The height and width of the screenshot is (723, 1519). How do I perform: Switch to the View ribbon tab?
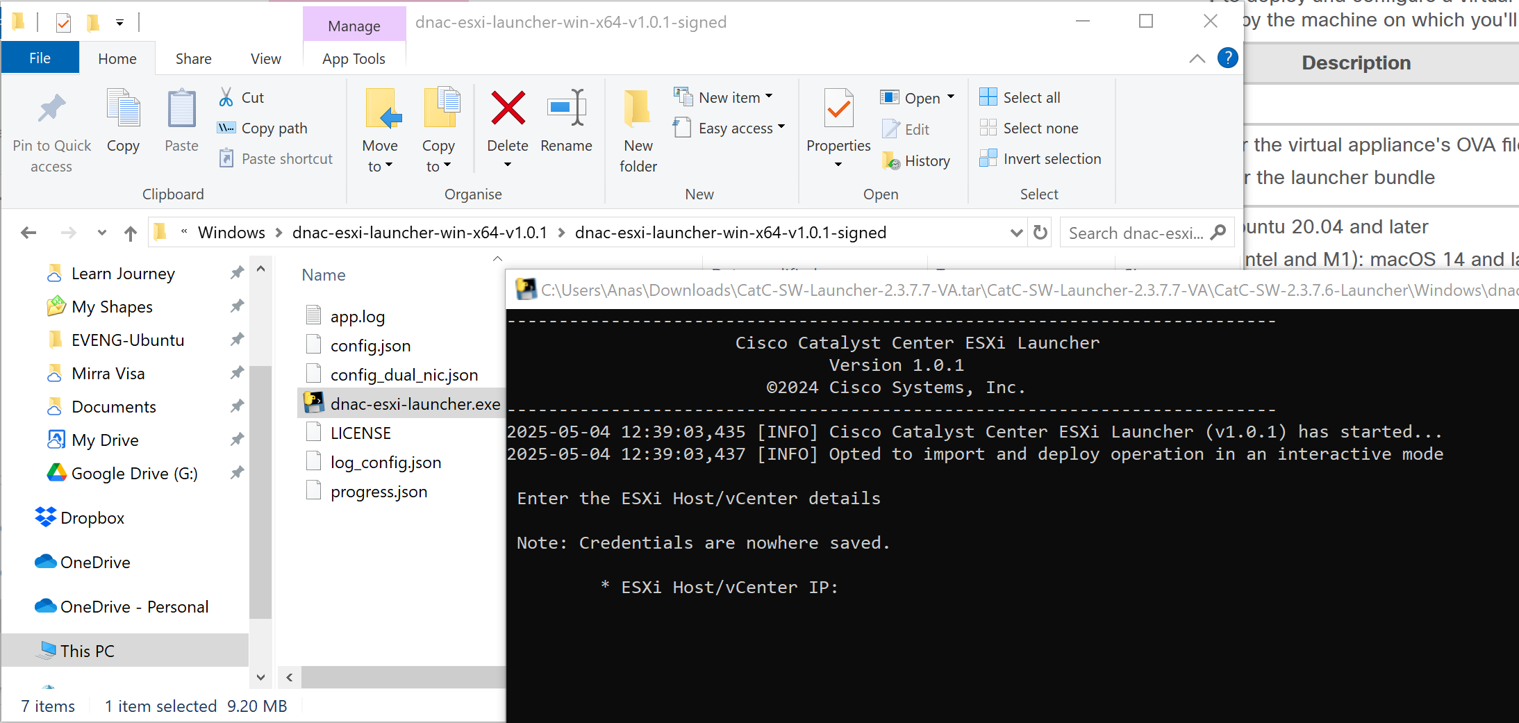265,59
